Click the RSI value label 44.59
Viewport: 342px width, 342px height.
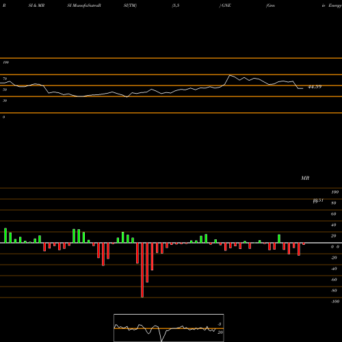[x=315, y=87]
